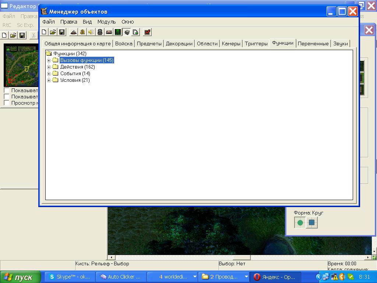Image resolution: width=377 pixels, height=283 pixels.
Task: Toggle the Просмотр checkbox under minimap
Action: 7,103
